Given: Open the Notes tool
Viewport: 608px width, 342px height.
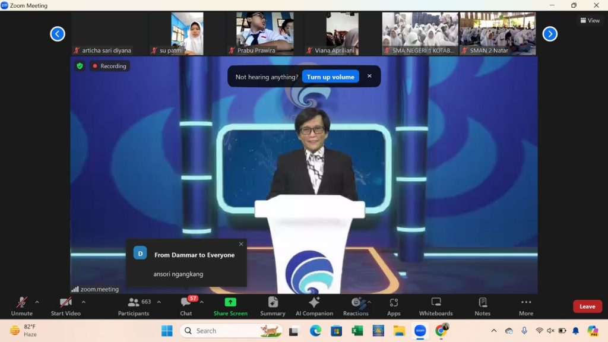Looking at the screenshot, I should (482, 302).
